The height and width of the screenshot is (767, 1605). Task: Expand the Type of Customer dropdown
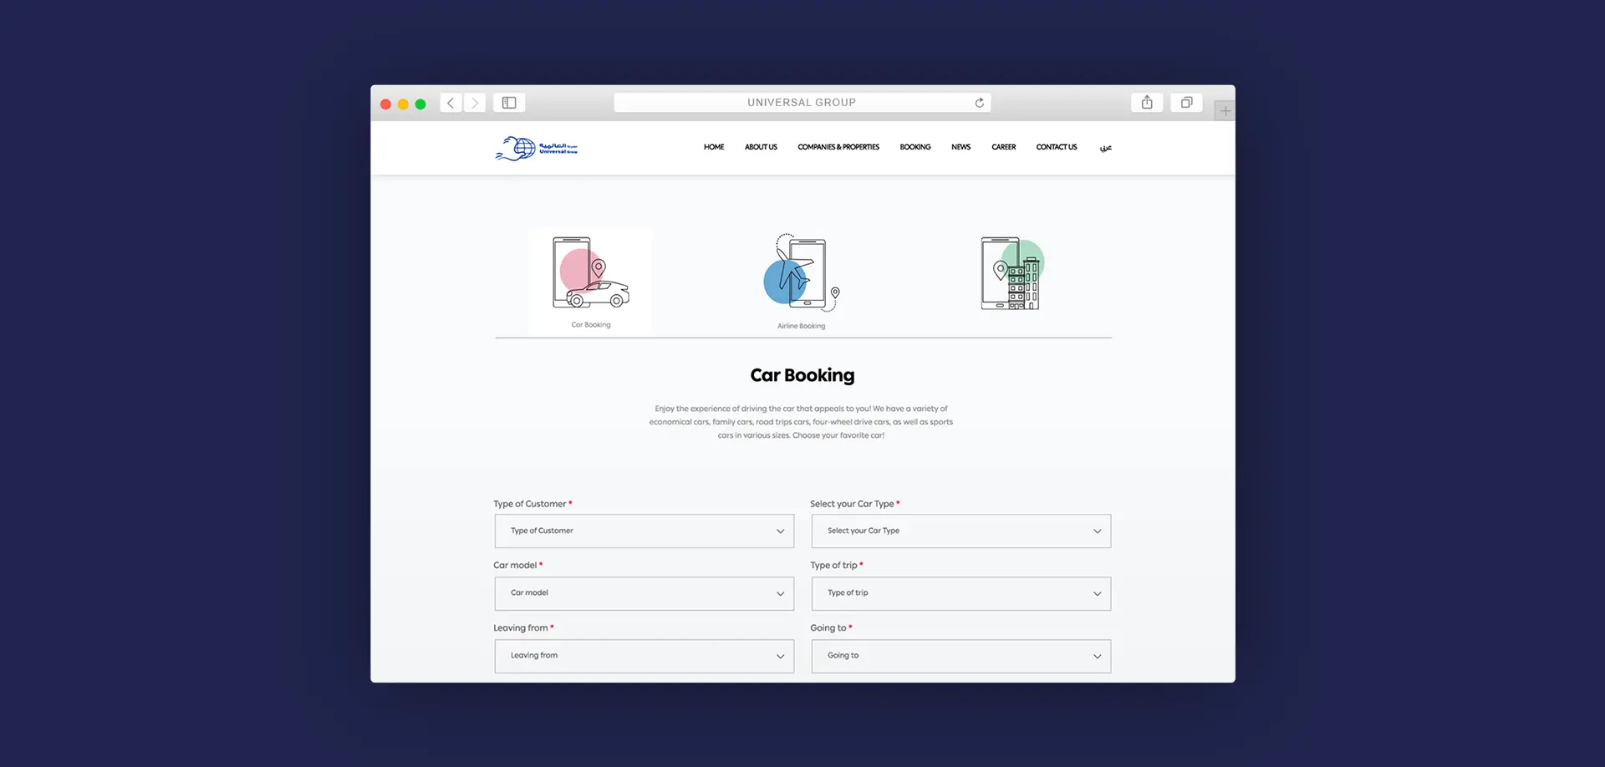644,531
